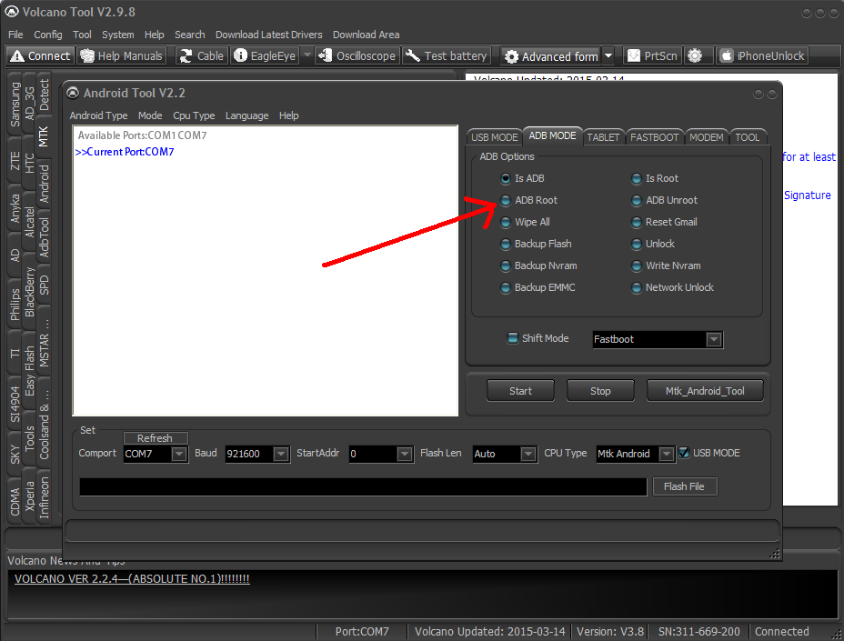Select the Xperia side tab
This screenshot has width=844, height=641.
click(x=29, y=496)
